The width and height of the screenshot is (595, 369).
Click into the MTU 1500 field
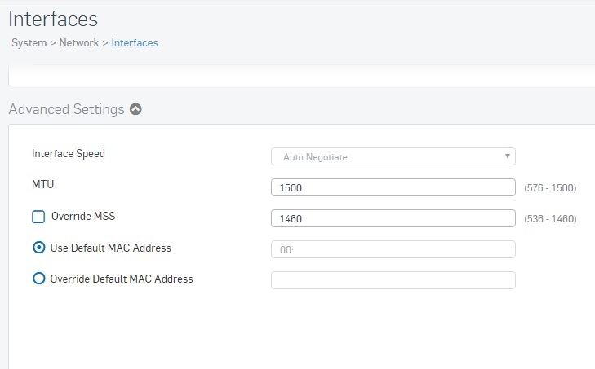[x=393, y=187]
